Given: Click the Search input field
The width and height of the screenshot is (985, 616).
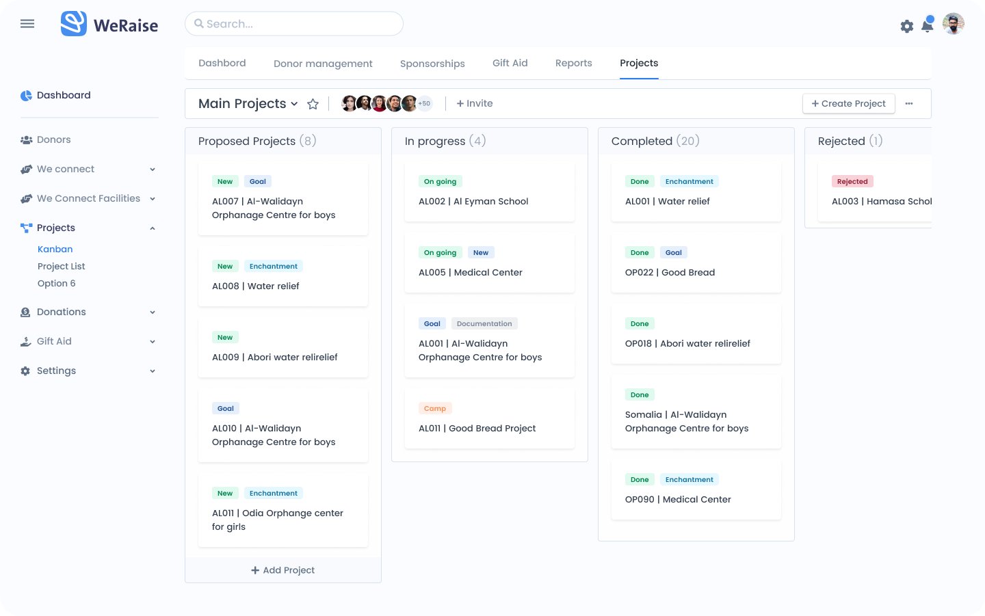Looking at the screenshot, I should [x=294, y=24].
